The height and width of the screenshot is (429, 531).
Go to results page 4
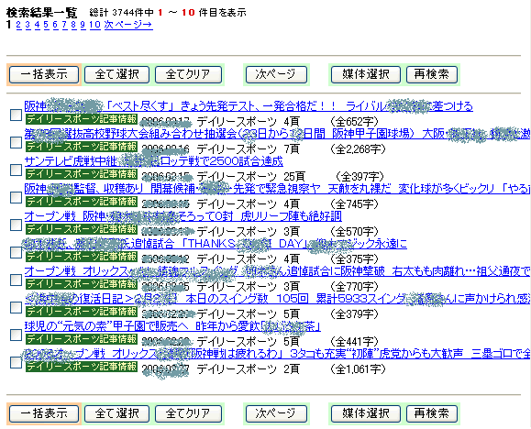click(37, 25)
